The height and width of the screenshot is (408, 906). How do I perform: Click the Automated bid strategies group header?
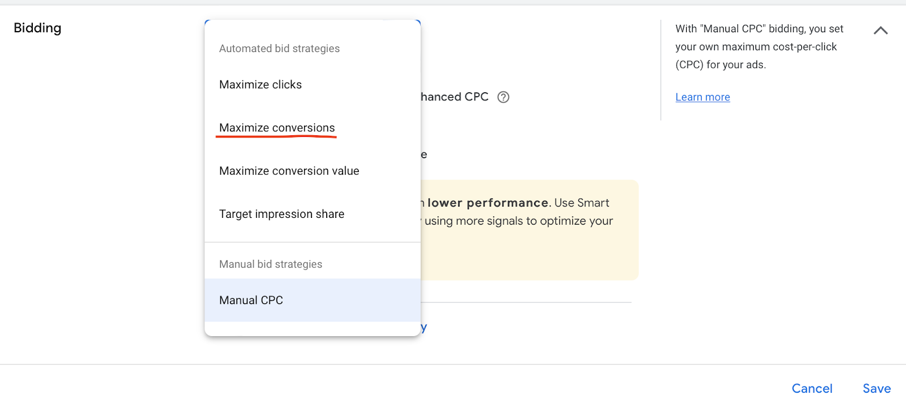279,49
